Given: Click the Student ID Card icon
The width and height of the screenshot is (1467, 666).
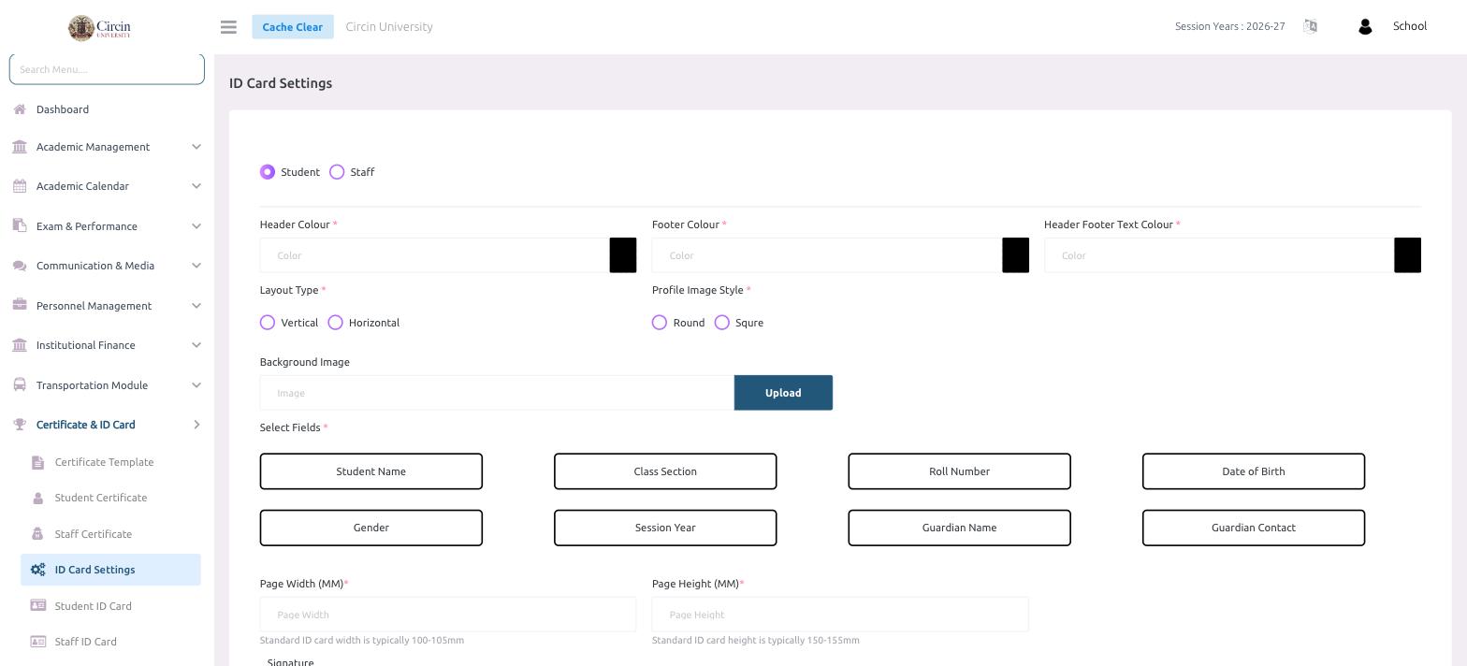Looking at the screenshot, I should 38,605.
